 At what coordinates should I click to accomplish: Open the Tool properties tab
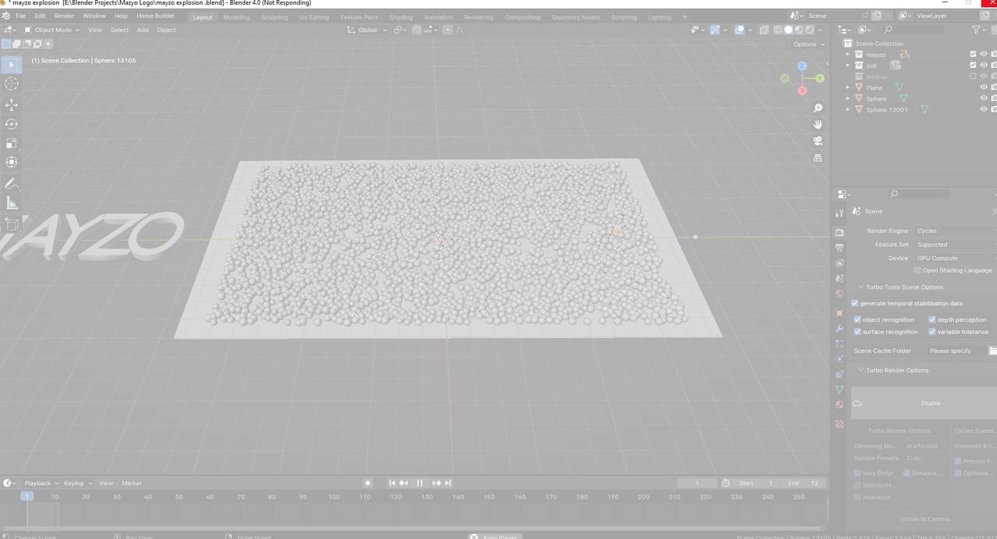839,213
